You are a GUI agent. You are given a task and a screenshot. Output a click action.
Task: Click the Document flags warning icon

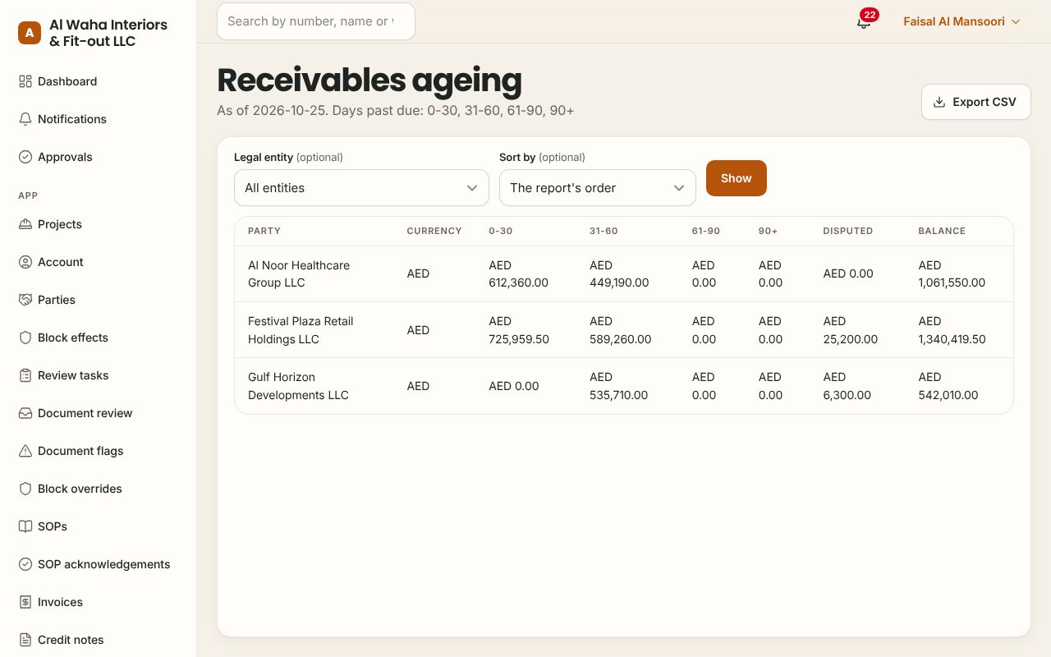(x=25, y=451)
